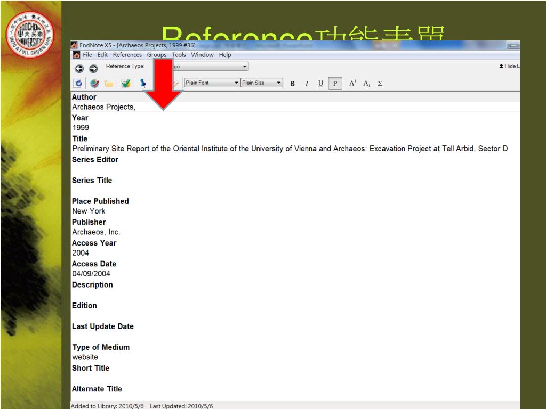Open the File menu
Viewport: 546px width, 409px height.
(87, 55)
